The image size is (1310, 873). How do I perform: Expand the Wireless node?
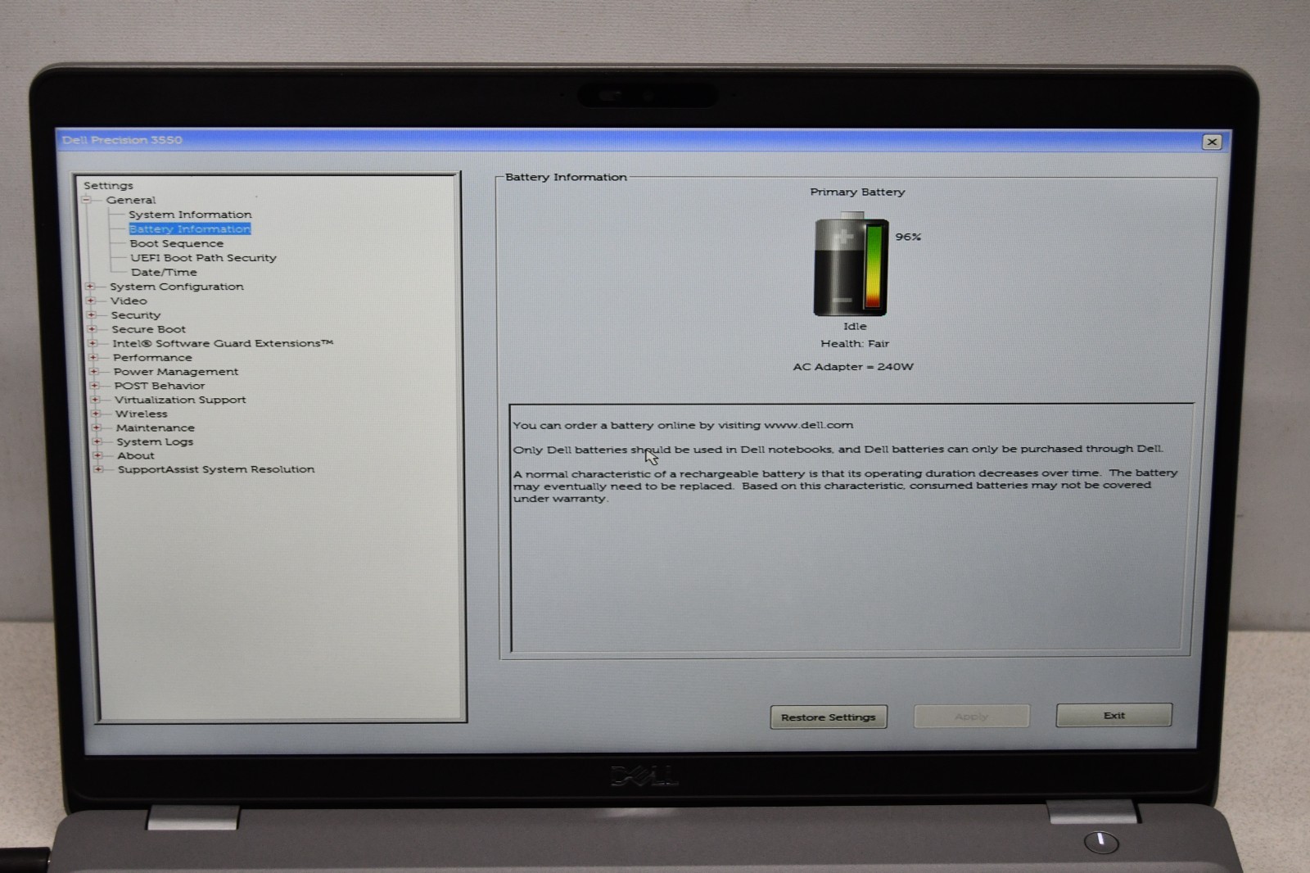point(97,414)
